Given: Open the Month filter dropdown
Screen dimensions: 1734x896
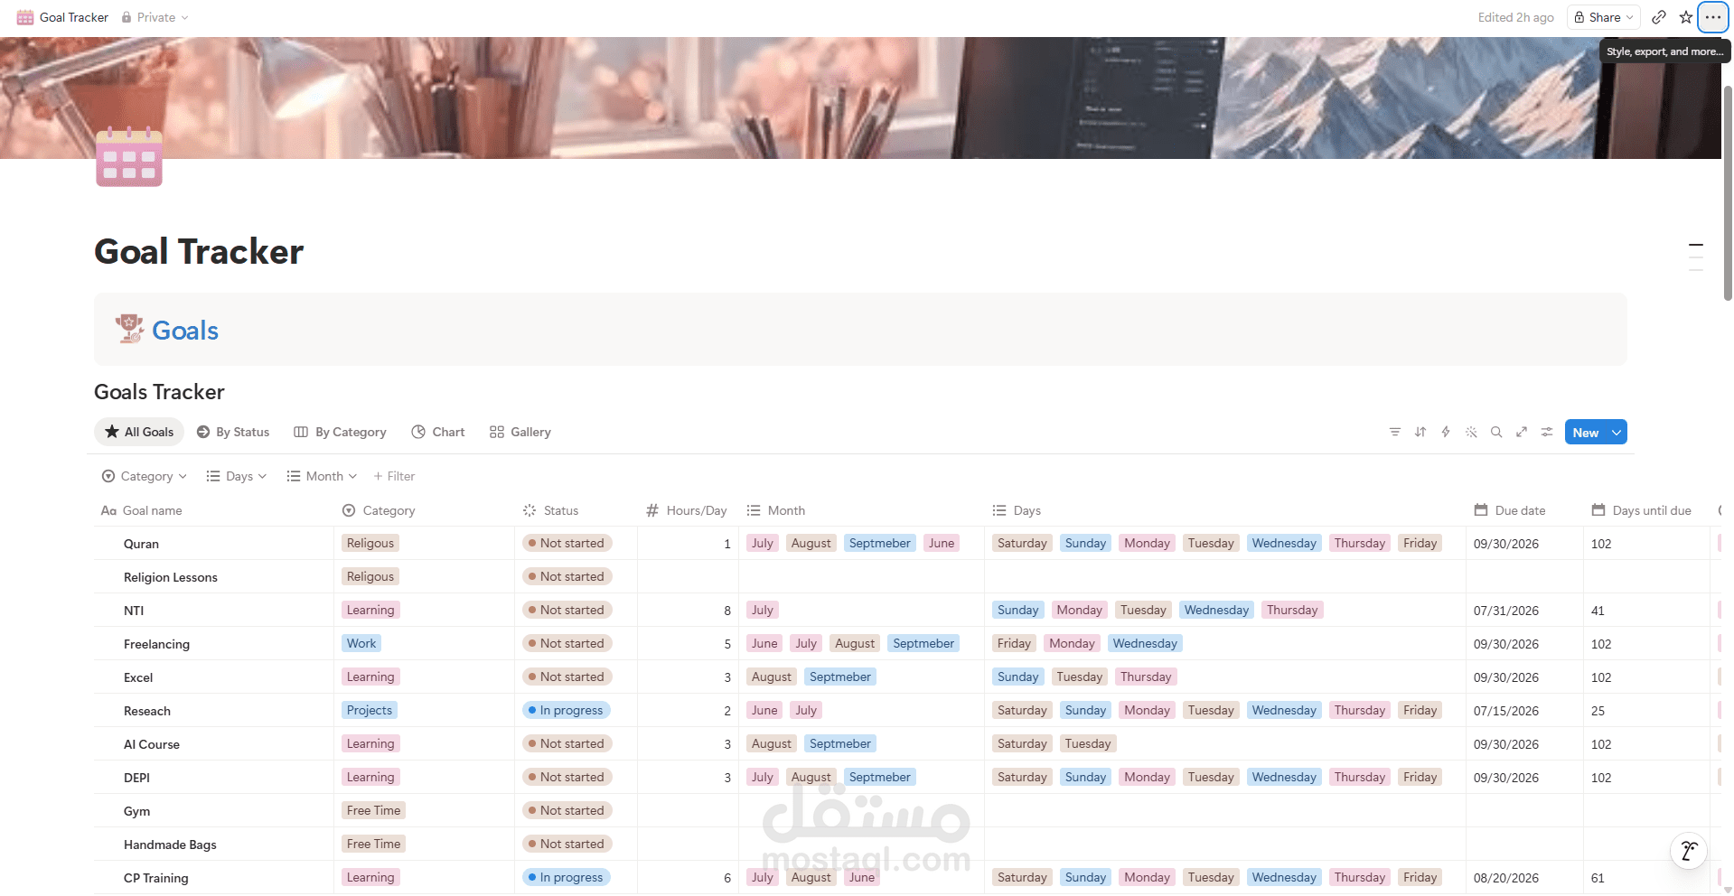Looking at the screenshot, I should click(323, 476).
